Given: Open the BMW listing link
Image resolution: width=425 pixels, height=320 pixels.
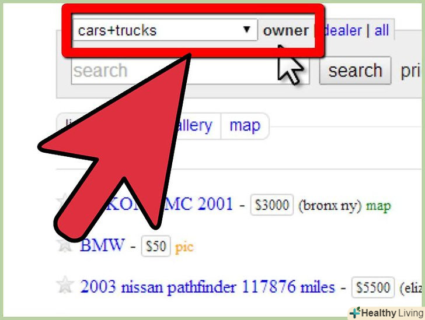Looking at the screenshot, I should pyautogui.click(x=103, y=245).
